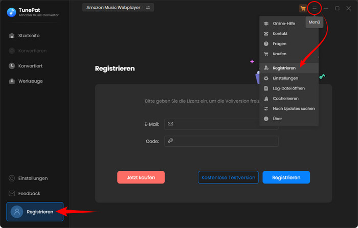
Task: Close the TunePat window
Action: tap(349, 9)
